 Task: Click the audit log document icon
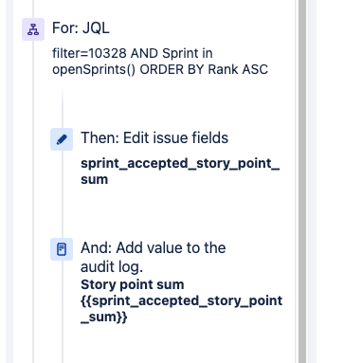pyautogui.click(x=62, y=249)
